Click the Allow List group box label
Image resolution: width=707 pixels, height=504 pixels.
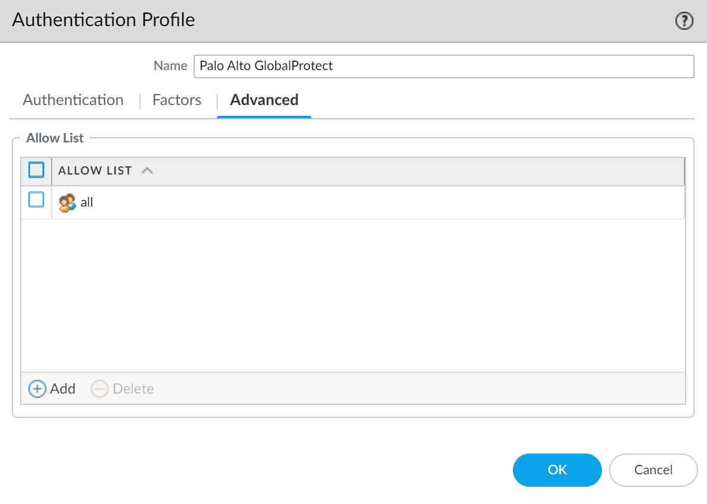(55, 138)
